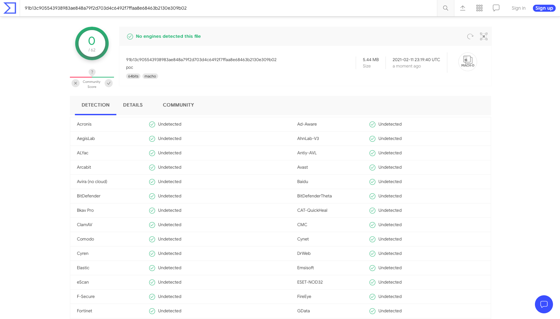
Task: Vote malicious with the X community icon
Action: point(76,83)
